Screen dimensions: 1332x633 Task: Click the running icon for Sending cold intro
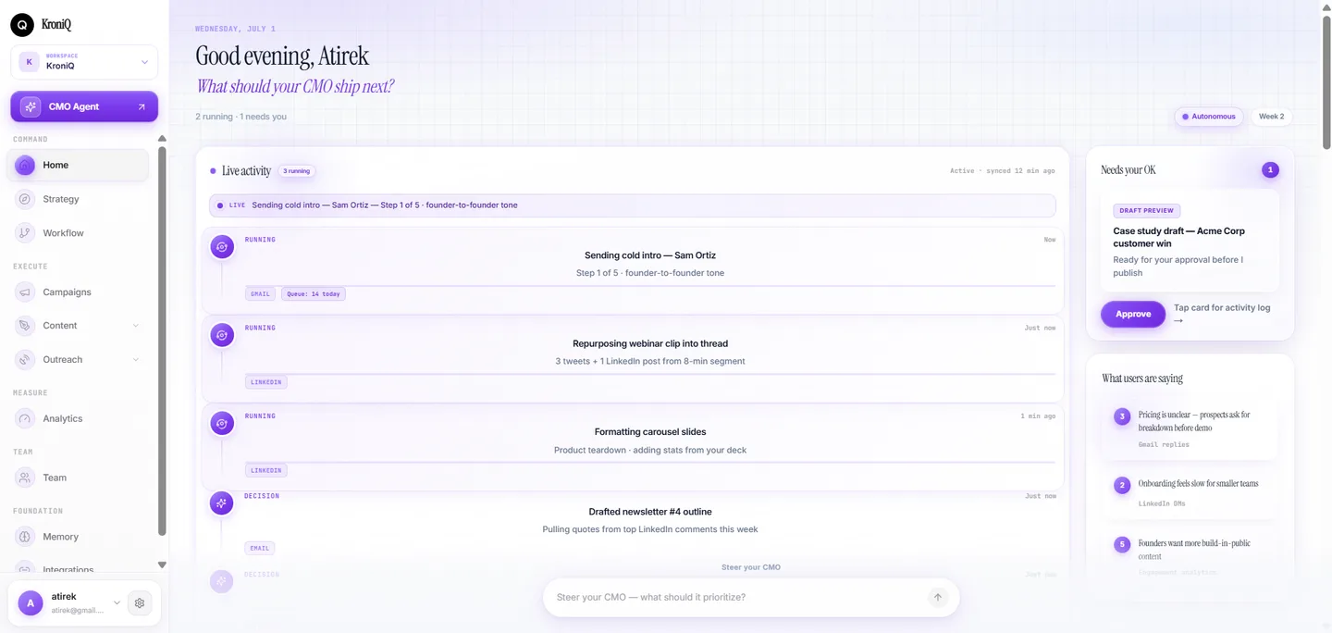pos(221,247)
